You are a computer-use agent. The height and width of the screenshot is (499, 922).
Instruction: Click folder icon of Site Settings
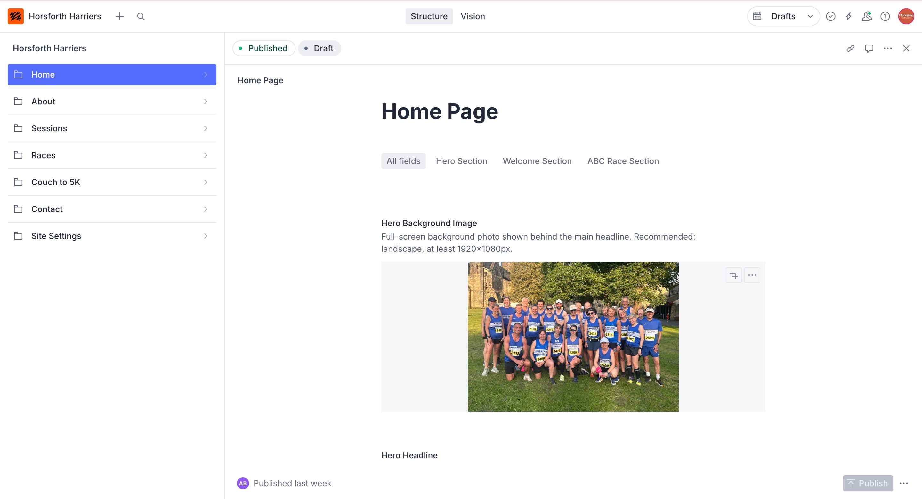(18, 236)
